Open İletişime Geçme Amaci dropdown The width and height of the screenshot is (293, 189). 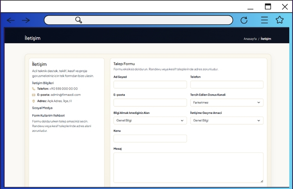point(227,121)
